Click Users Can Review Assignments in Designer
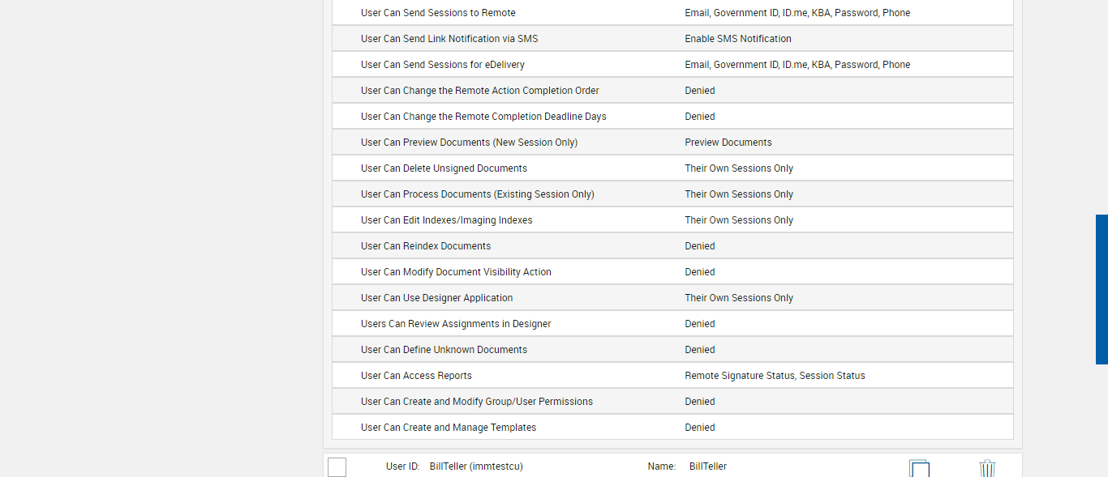This screenshot has width=1108, height=477. [456, 324]
